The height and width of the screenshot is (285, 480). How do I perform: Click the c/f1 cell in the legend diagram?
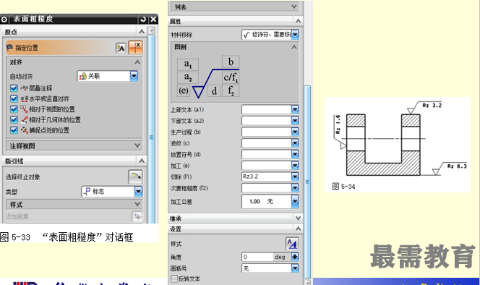pyautogui.click(x=231, y=77)
